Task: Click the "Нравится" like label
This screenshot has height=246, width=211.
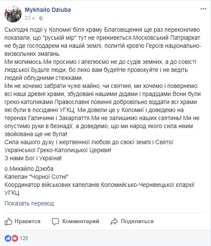Action: 27,221
